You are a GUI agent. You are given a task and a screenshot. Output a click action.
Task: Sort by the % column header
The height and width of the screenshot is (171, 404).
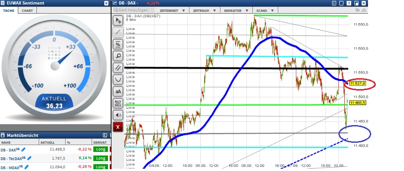pyautogui.click(x=79, y=142)
